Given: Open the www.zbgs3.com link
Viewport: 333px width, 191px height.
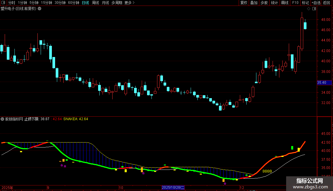Looking at the screenshot, I should coord(310,187).
